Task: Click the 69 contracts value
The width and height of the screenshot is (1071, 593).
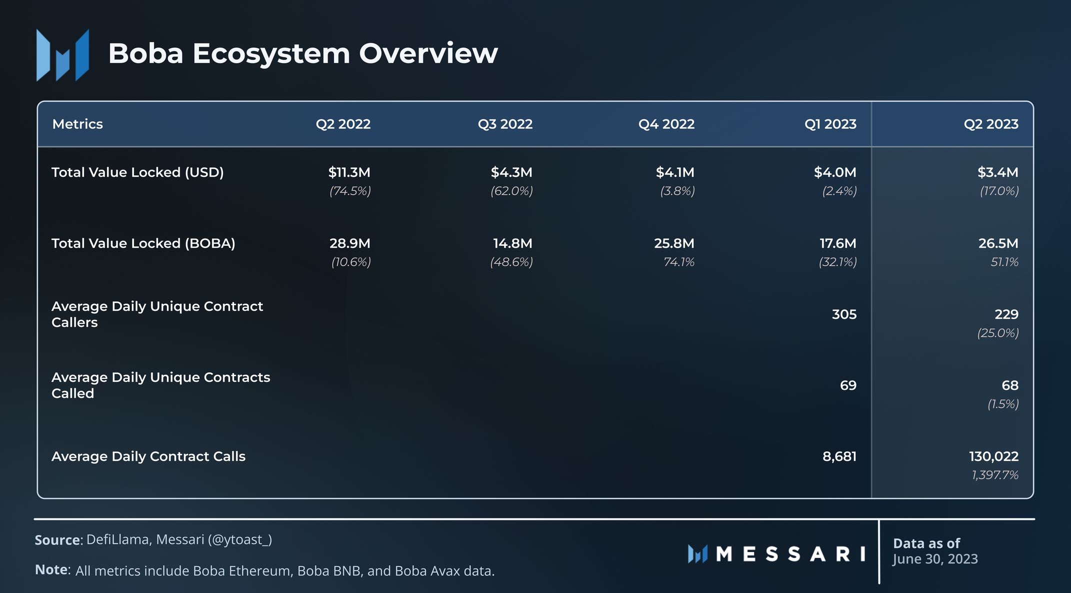Action: click(x=848, y=386)
